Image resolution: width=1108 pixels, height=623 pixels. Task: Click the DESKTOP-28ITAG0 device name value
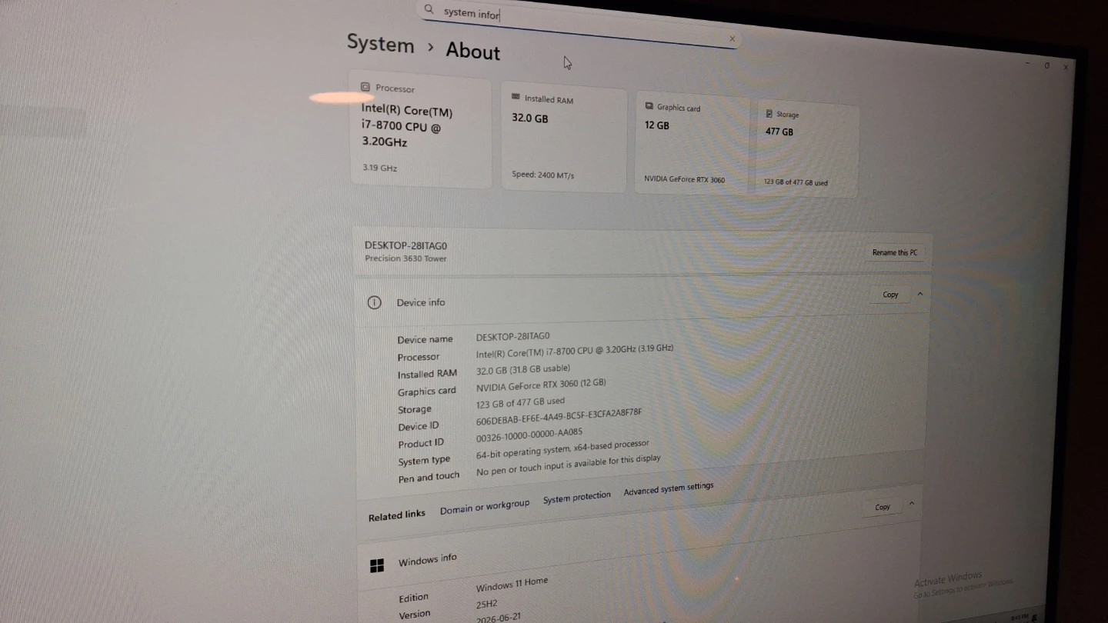pos(512,336)
